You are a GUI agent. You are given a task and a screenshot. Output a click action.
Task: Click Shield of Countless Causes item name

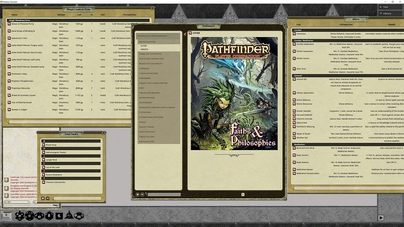tap(24, 95)
